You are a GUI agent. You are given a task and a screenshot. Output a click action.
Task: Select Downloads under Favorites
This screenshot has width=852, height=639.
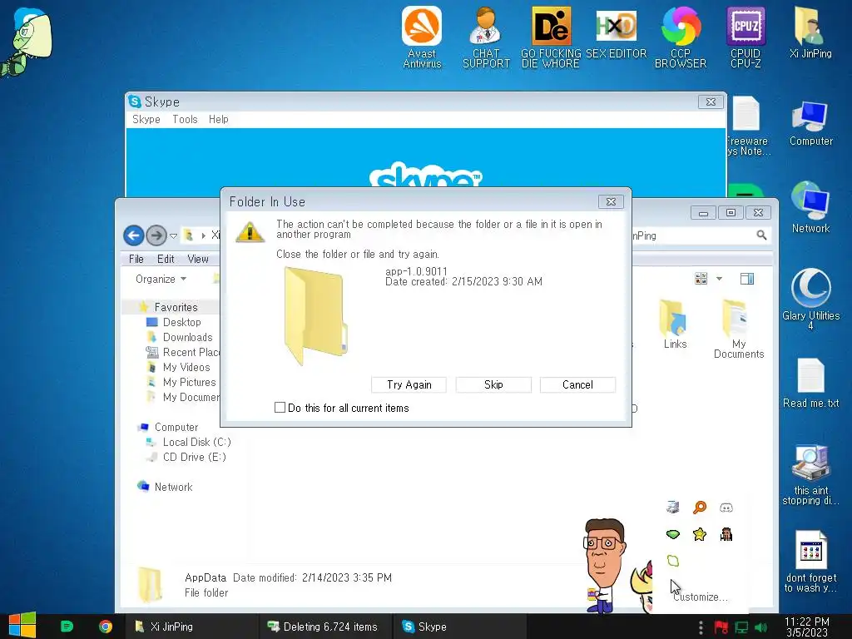pyautogui.click(x=187, y=337)
